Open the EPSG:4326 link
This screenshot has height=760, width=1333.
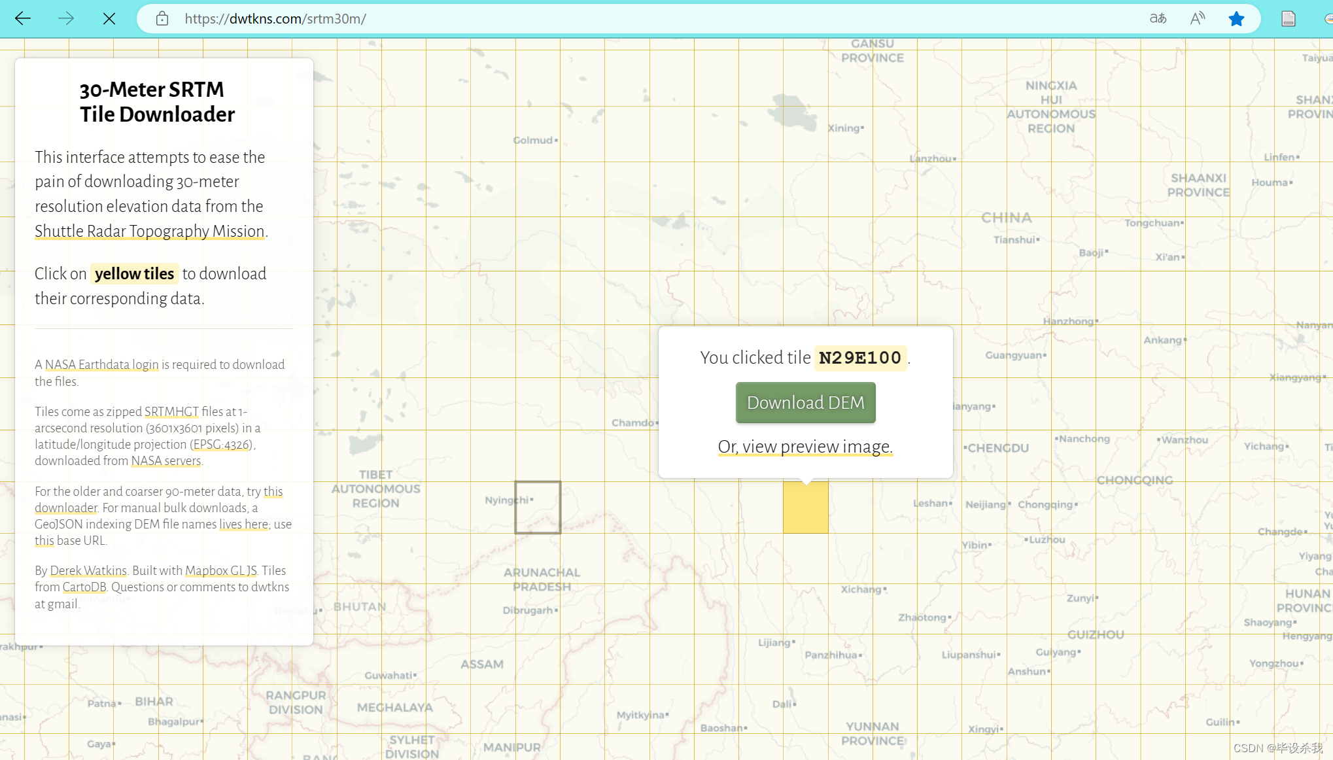[x=222, y=445]
